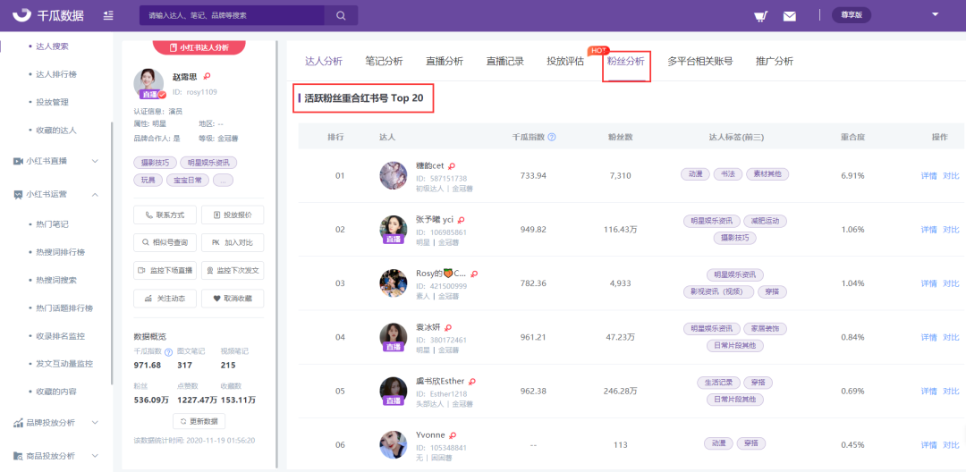Expand the 商品投放分析 section
Viewport: 966px width, 472px height.
[x=56, y=456]
